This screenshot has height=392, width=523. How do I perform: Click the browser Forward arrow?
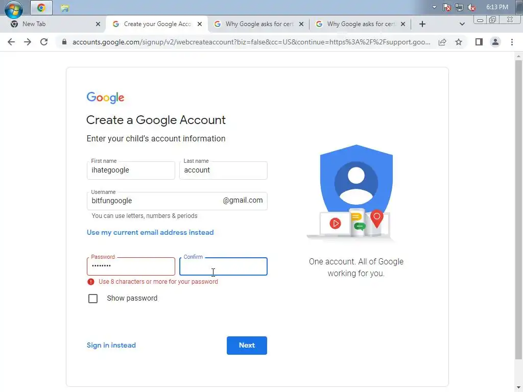(28, 42)
